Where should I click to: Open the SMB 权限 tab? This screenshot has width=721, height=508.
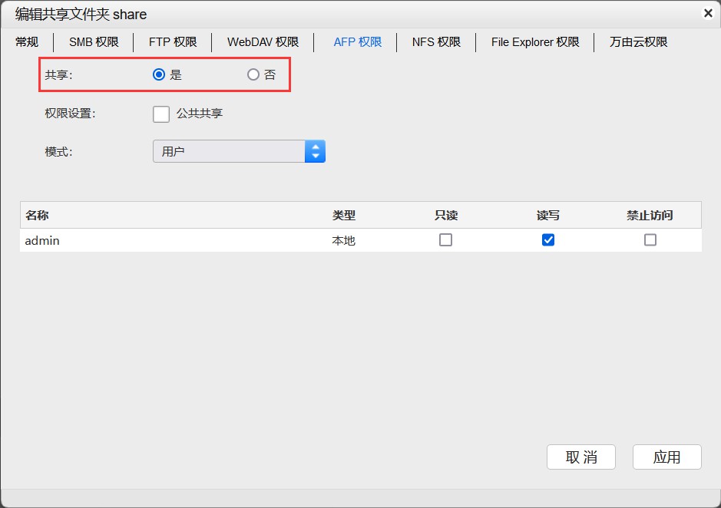[94, 42]
